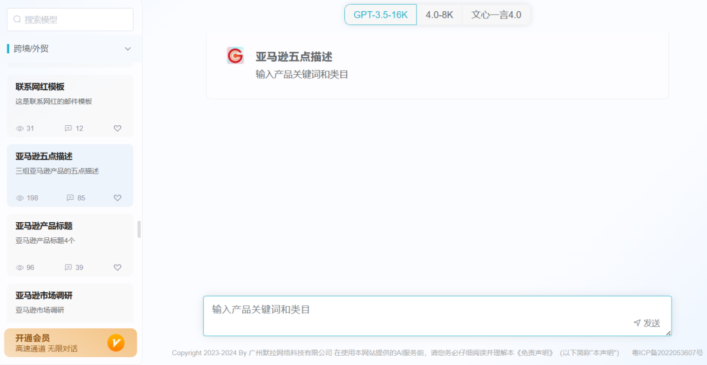The width and height of the screenshot is (707, 365).
Task: Open the 《免责声明》 link in footer
Action: click(x=535, y=353)
